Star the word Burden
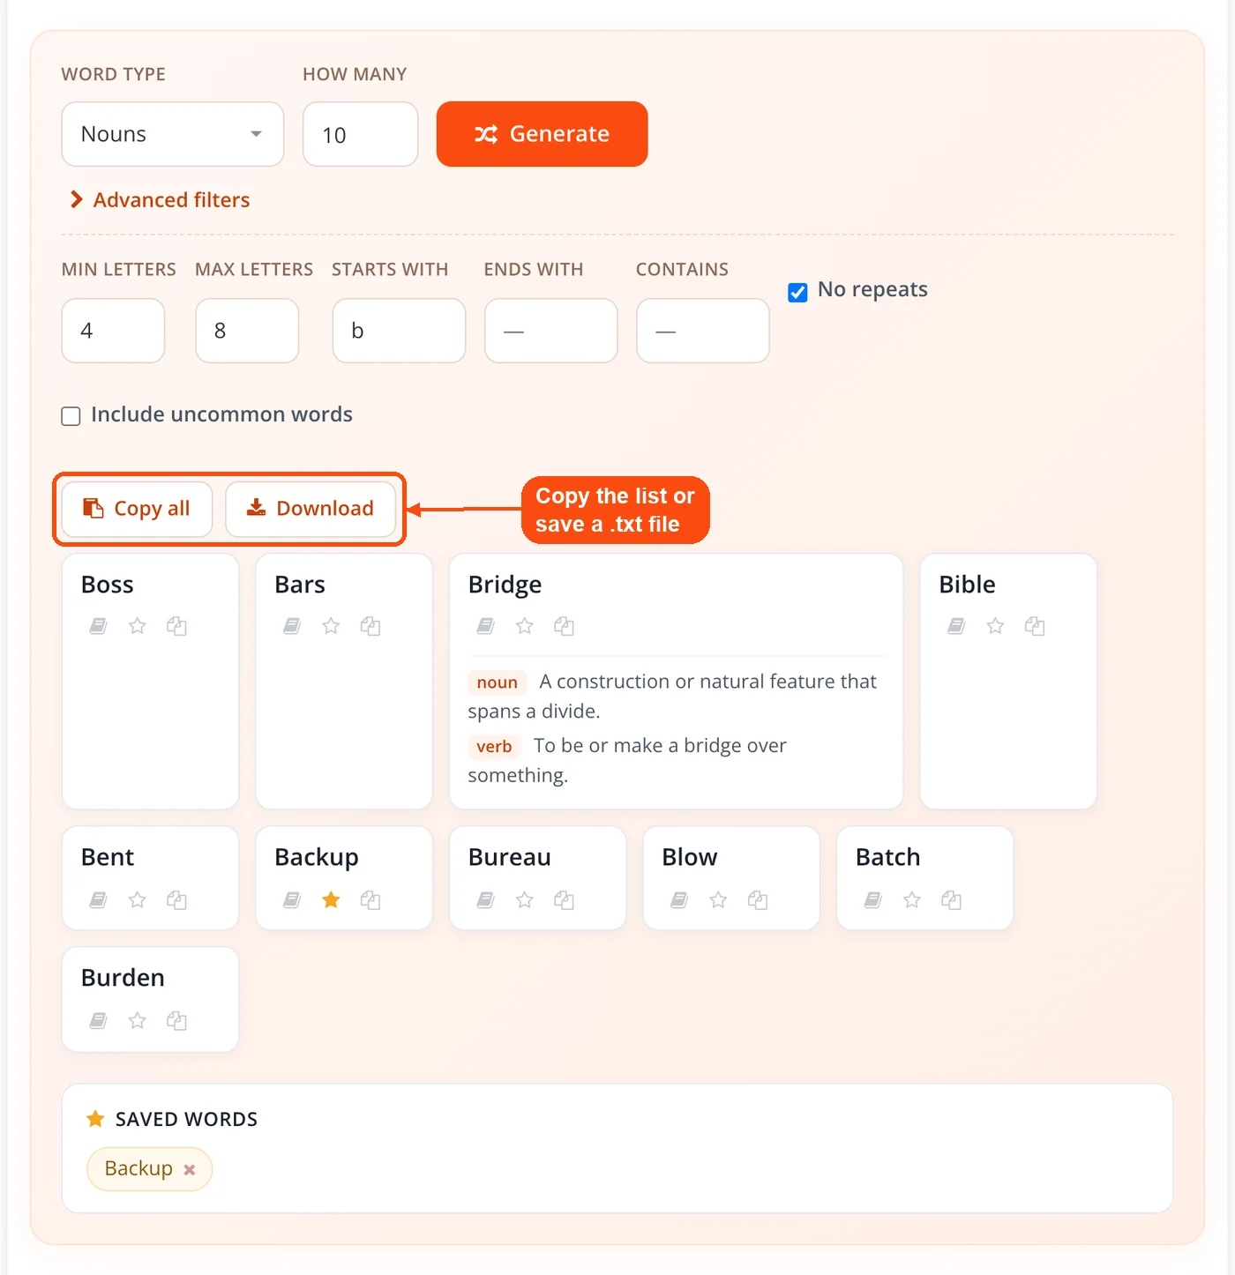 click(x=137, y=1020)
